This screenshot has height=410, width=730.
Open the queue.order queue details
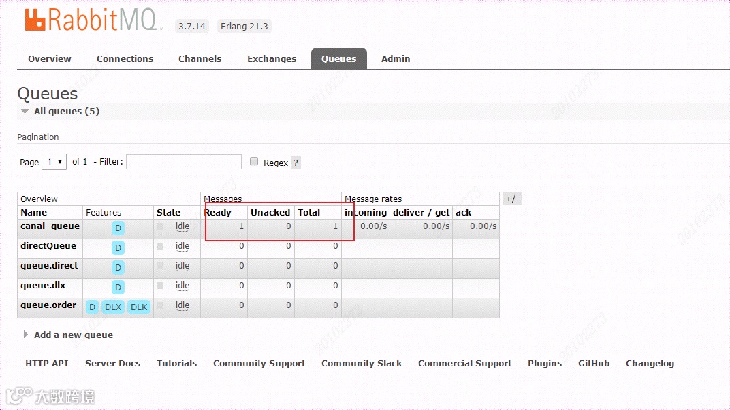click(48, 305)
